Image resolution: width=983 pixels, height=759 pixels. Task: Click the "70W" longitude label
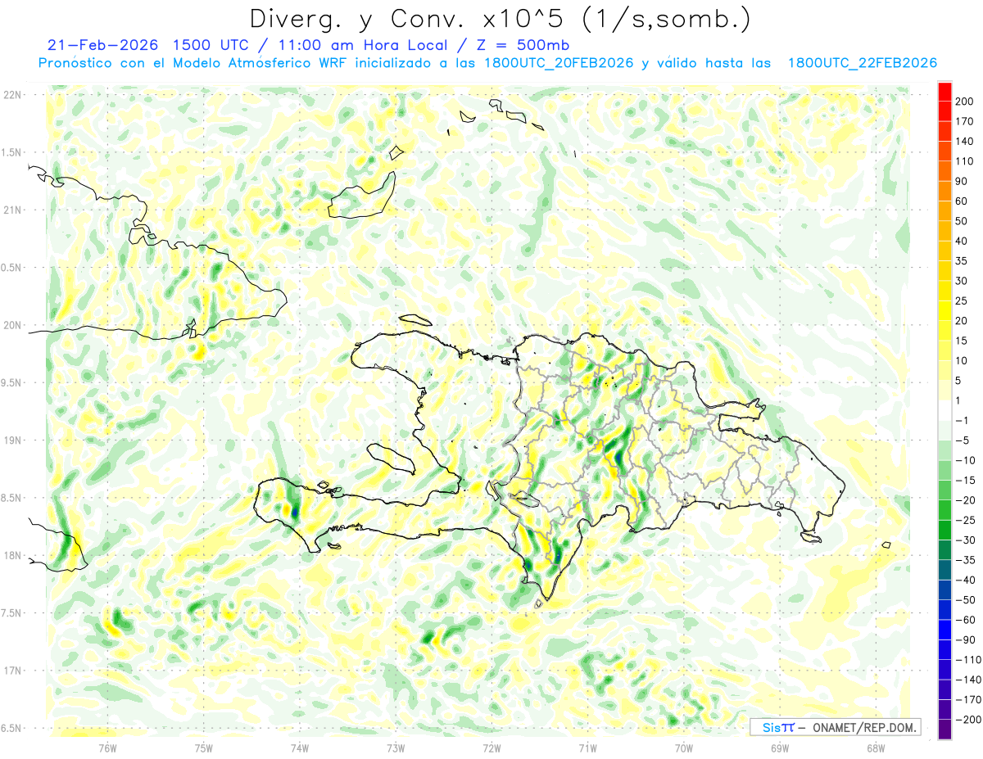pos(683,748)
